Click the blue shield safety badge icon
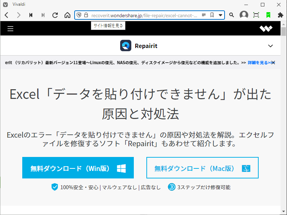This screenshot has width=287, height=215. pyautogui.click(x=55, y=187)
